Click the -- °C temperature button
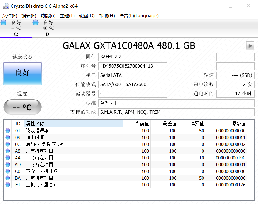This screenshot has width=258, height=204. 22,107
